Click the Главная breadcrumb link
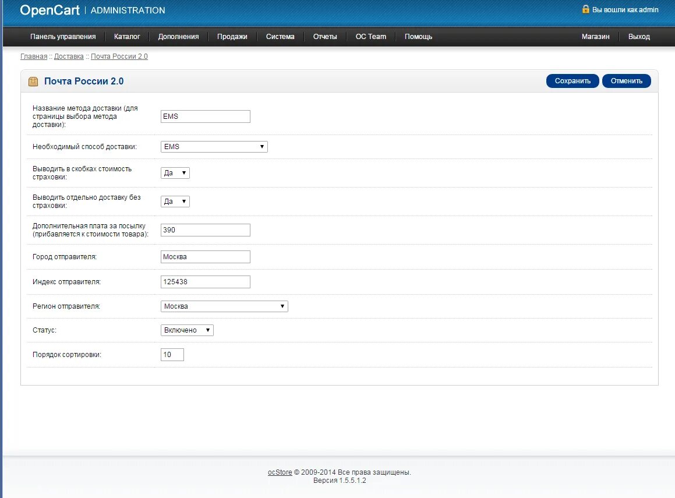This screenshot has width=675, height=498. [x=34, y=56]
